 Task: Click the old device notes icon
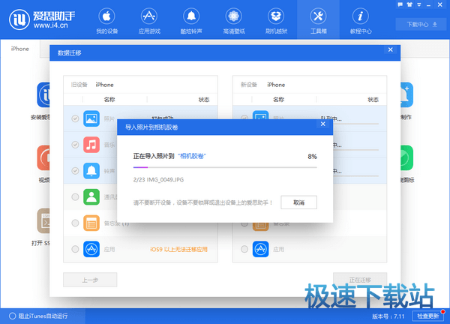[x=91, y=223]
